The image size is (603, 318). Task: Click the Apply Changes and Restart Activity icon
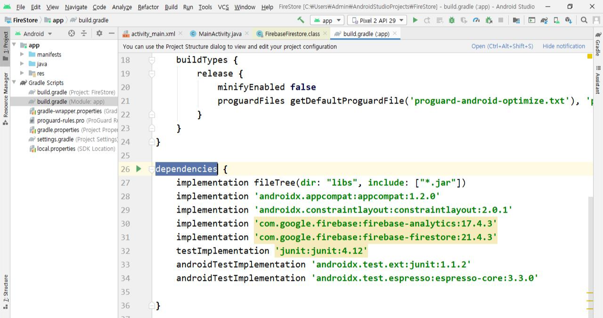coord(427,20)
